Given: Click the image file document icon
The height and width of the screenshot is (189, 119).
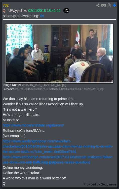Looking at the screenshot, I should [109, 5].
